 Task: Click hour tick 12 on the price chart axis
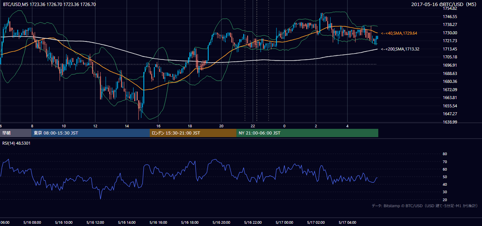pyautogui.click(x=95, y=126)
